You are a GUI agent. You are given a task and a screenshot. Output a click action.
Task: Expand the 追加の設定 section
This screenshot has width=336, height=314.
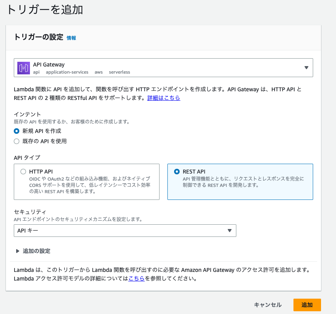(33, 251)
